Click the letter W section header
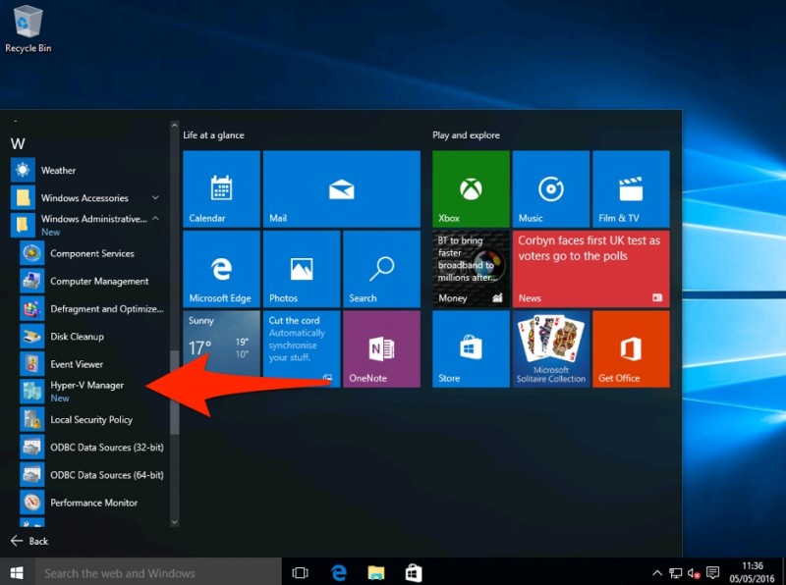Screen dimensions: 786x585 (18, 144)
